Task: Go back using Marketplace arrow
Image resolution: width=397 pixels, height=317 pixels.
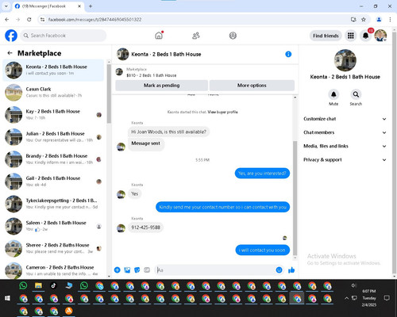Action: (x=10, y=53)
